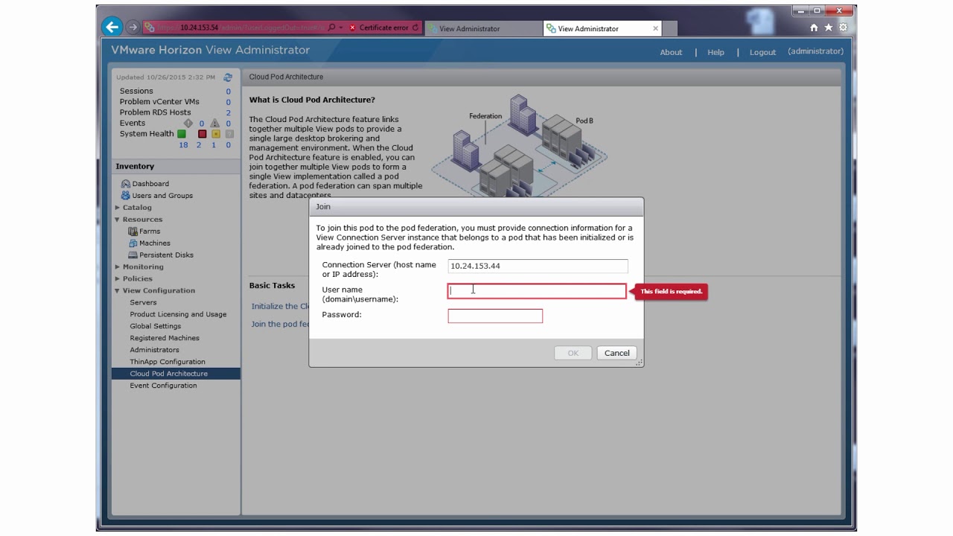The width and height of the screenshot is (953, 536).
Task: Open Global Settings
Action: point(155,327)
